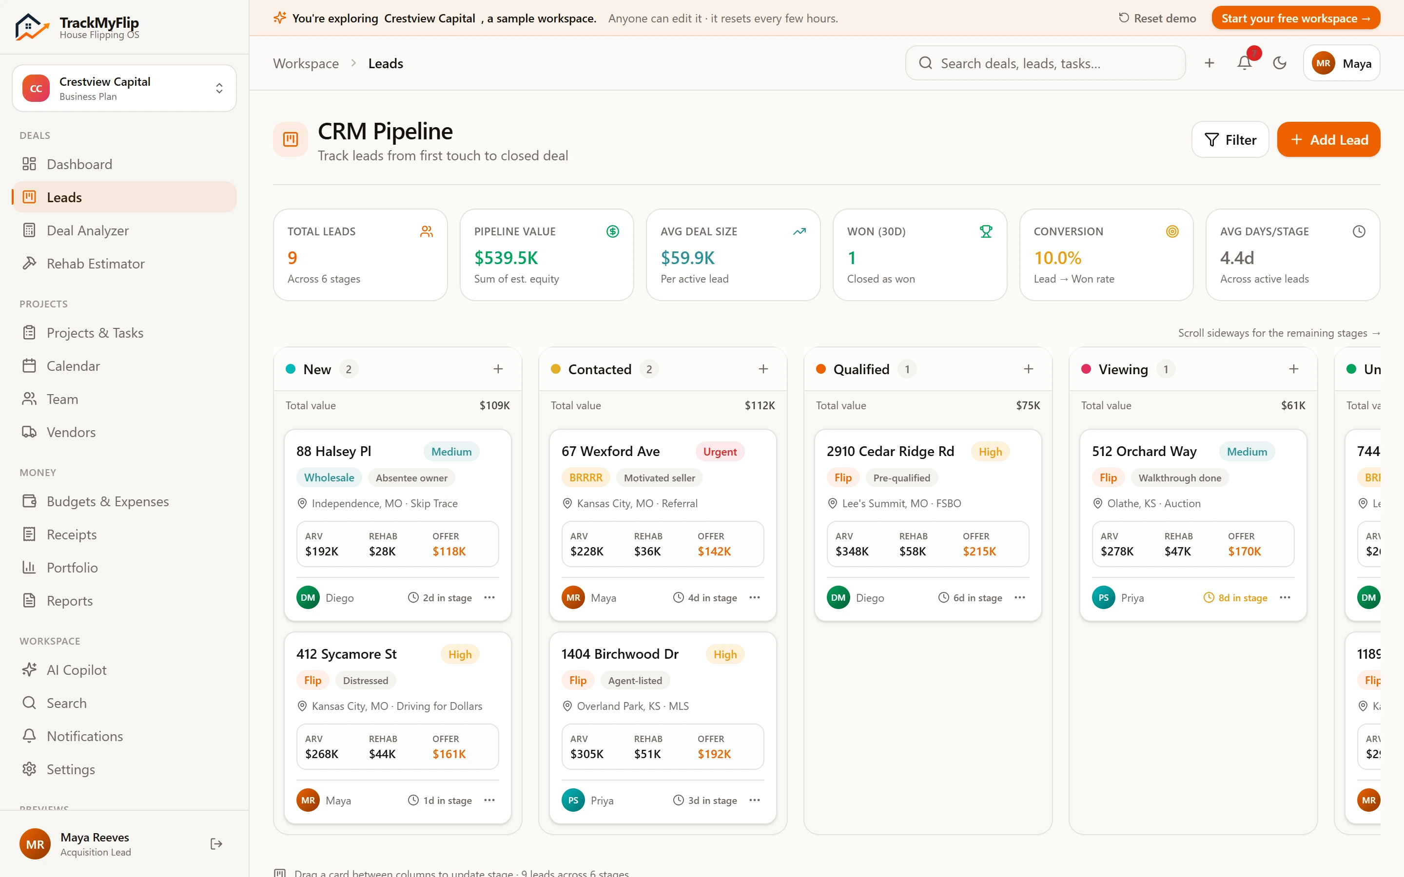This screenshot has height=877, width=1404.
Task: Open more options for 412 Sycamore St card
Action: 489,800
